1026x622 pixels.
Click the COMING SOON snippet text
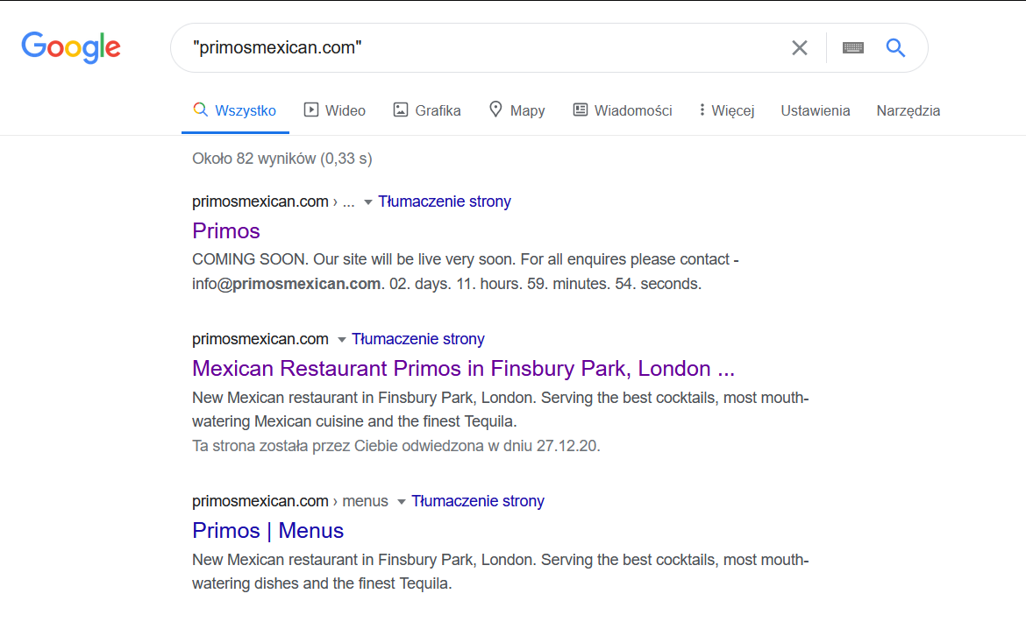coord(466,272)
